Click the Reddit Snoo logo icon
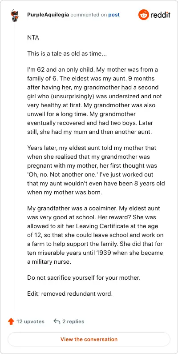The width and height of the screenshot is (178, 354). (x=143, y=15)
